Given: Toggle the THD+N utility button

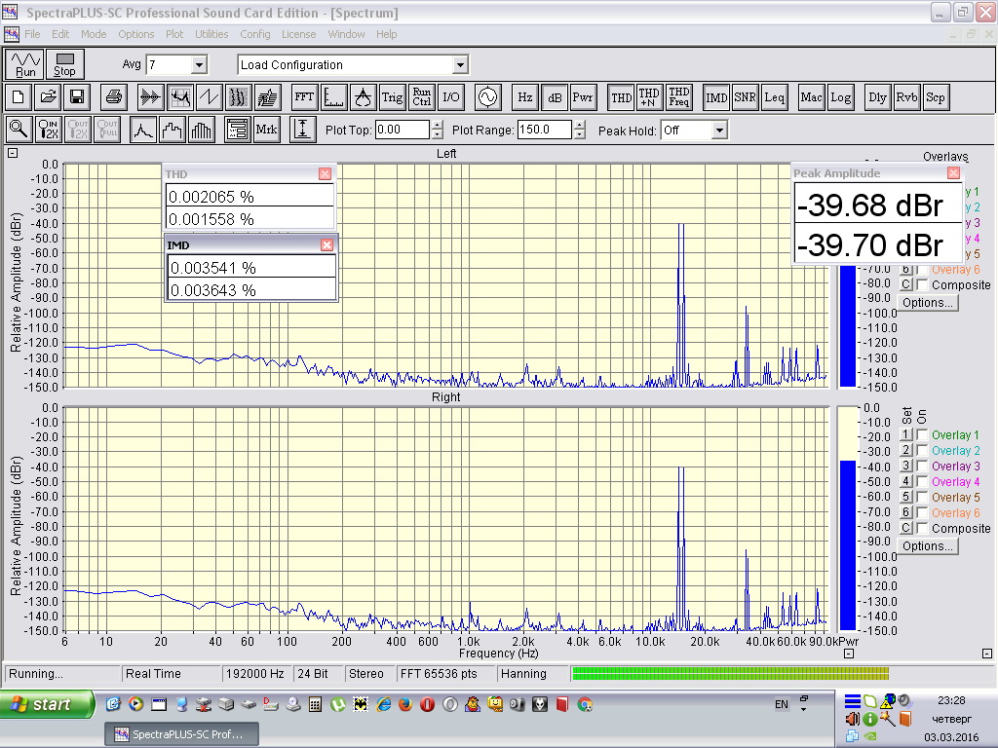Looking at the screenshot, I should point(649,97).
